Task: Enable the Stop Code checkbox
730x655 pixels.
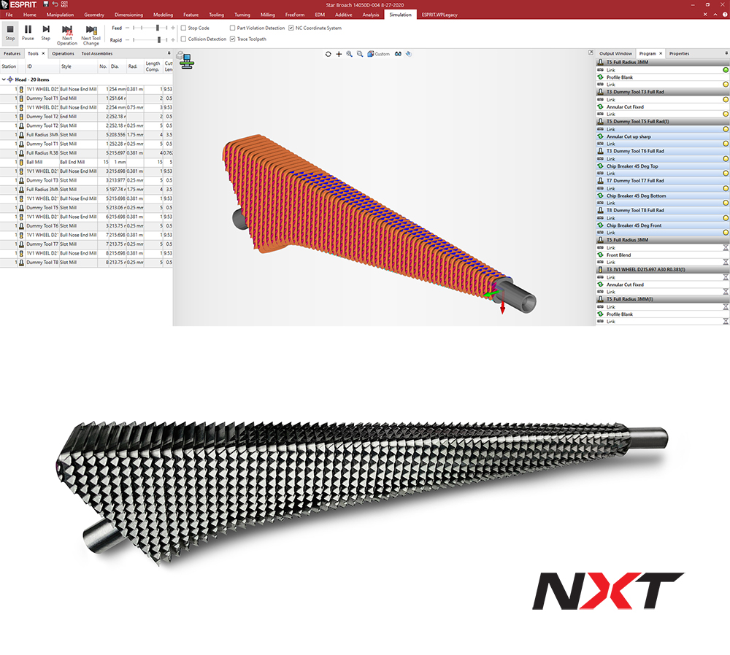Action: (183, 28)
